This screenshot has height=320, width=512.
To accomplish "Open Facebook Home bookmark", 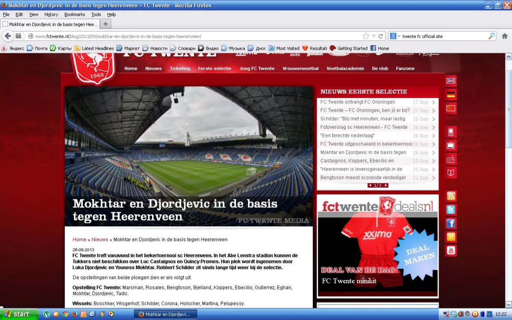I will point(380,48).
